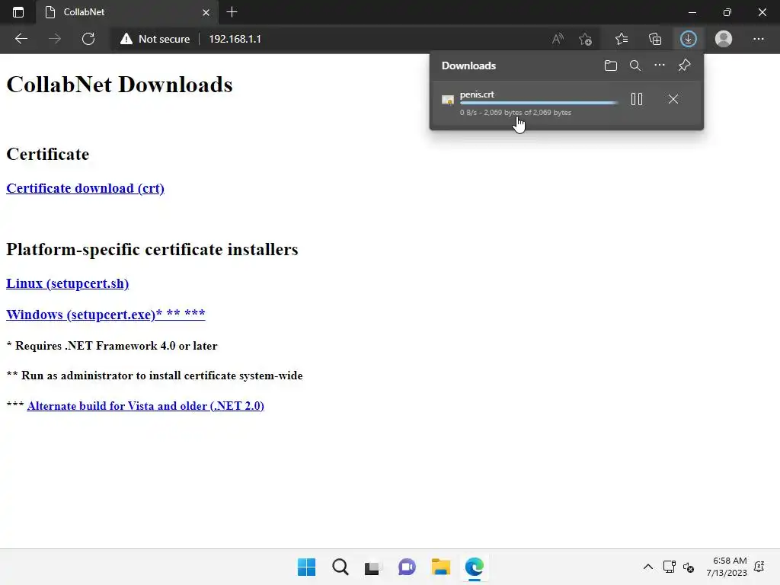Click the certificate file icon in Downloads

point(448,100)
